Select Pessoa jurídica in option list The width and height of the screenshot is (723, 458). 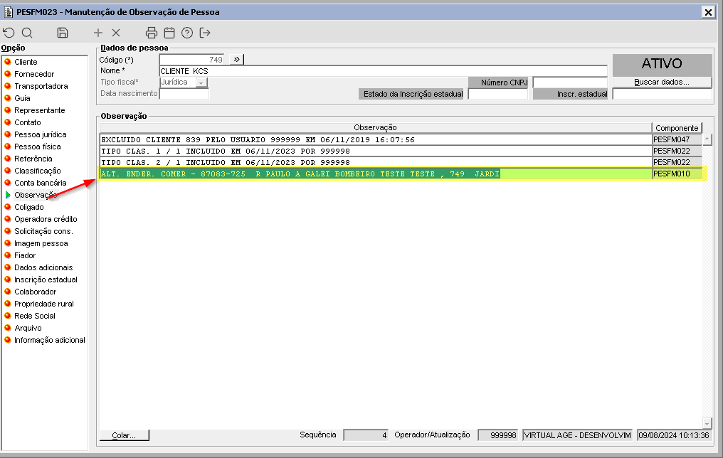(x=41, y=134)
